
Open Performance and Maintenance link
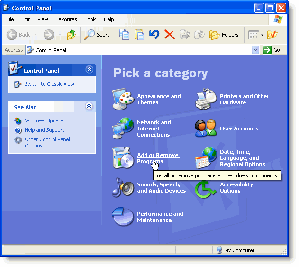point(160,217)
